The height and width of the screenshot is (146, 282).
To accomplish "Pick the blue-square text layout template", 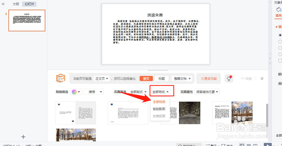I will coord(128,113).
